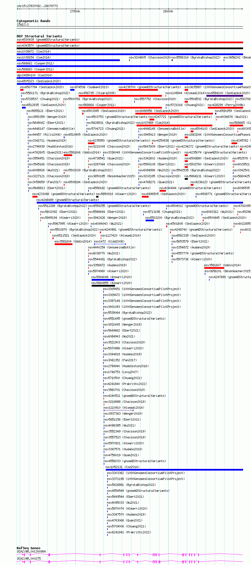Select label esv3656201 (Besenbacher2015)

[228, 271]
